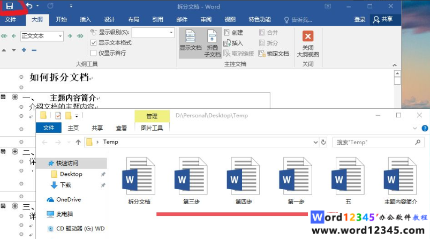430x239 pixels.
Task: Open the 设计 ribbon tab
Action: (x=109, y=19)
